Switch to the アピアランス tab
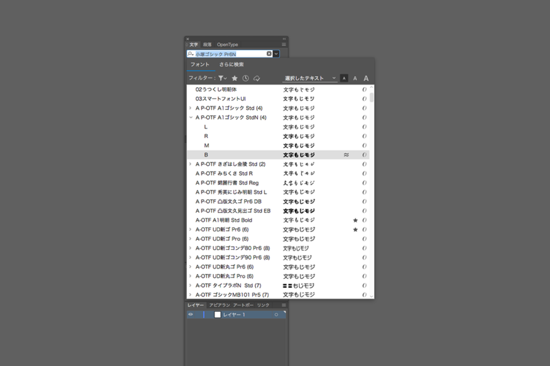This screenshot has width=550, height=366. click(219, 305)
